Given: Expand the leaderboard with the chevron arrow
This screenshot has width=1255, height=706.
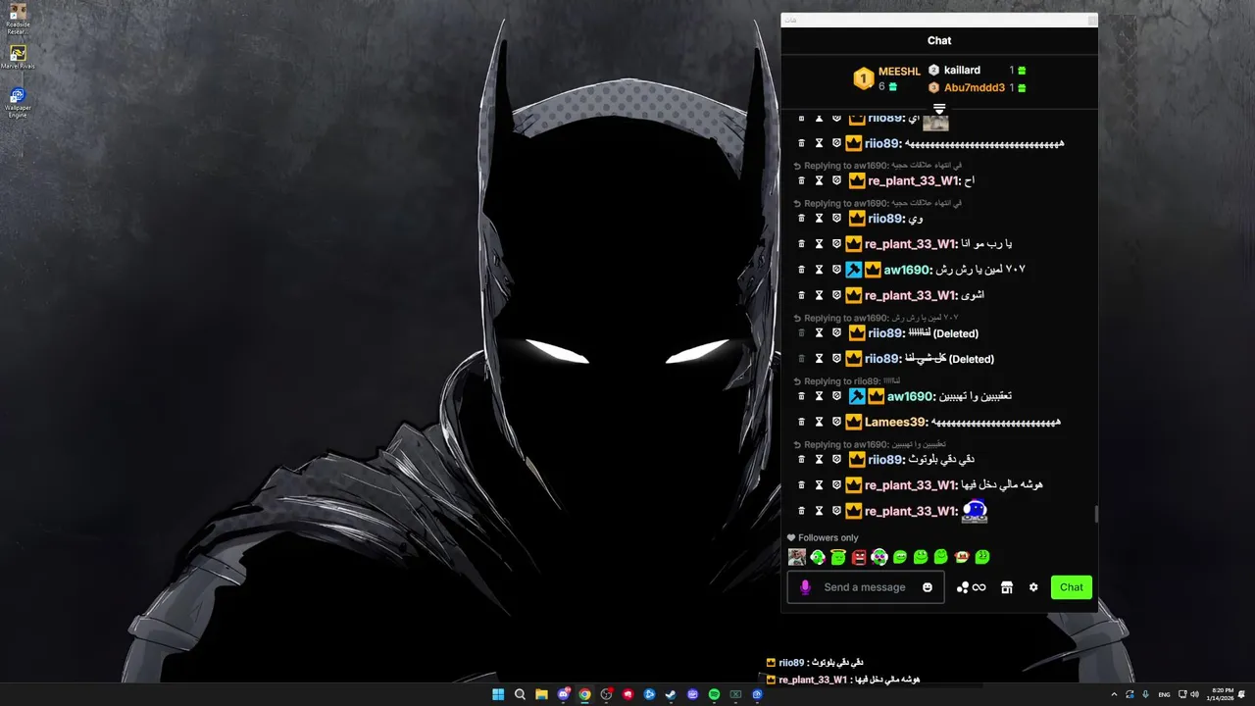Looking at the screenshot, I should click(x=939, y=108).
